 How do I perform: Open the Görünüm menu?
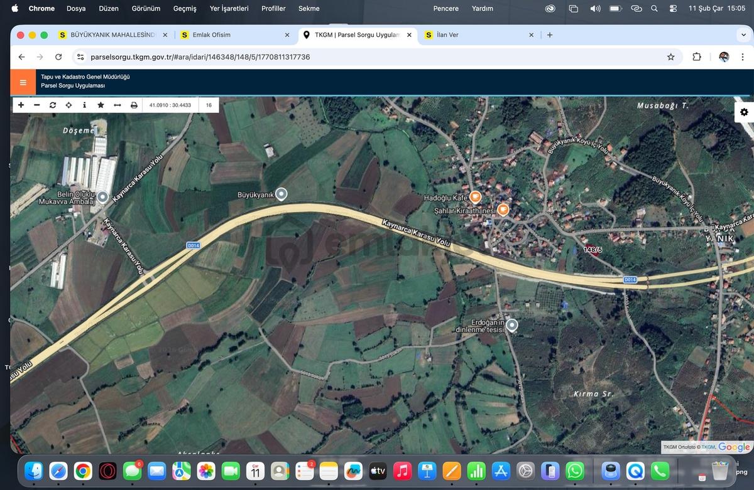click(146, 9)
